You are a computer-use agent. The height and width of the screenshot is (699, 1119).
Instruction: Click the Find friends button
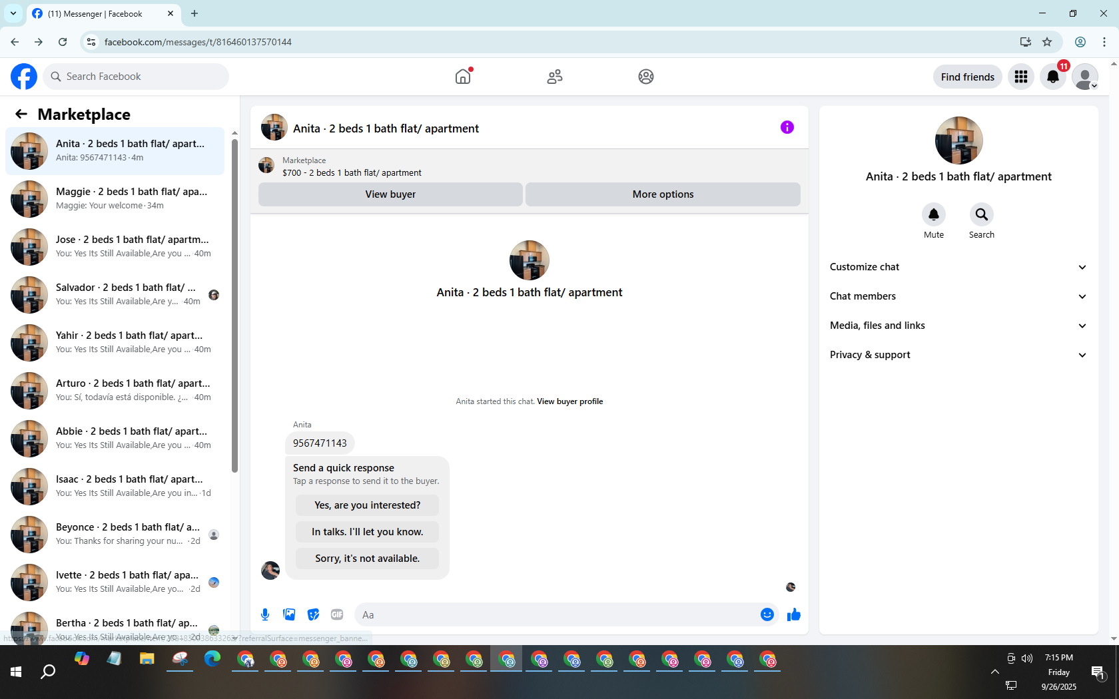pos(968,77)
